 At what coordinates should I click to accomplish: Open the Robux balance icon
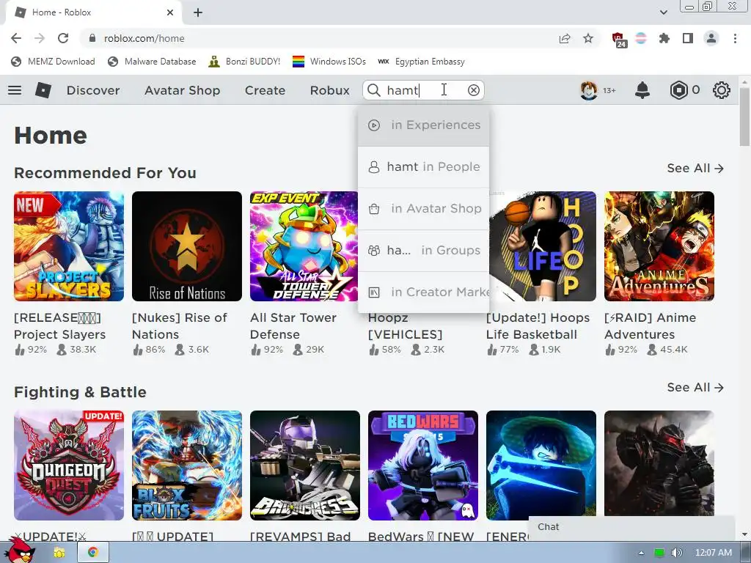[x=678, y=90]
